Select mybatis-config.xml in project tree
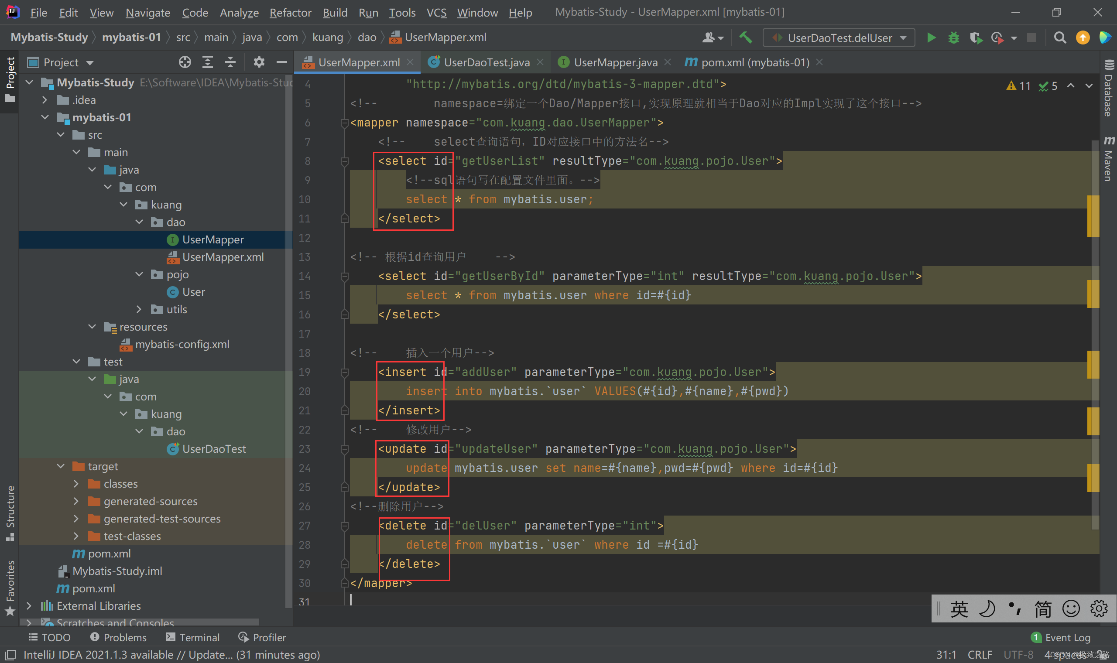Viewport: 1117px width, 663px height. tap(182, 344)
